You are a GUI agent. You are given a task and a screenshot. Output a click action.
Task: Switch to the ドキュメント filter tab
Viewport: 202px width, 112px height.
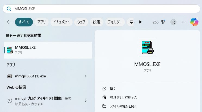(x=62, y=22)
